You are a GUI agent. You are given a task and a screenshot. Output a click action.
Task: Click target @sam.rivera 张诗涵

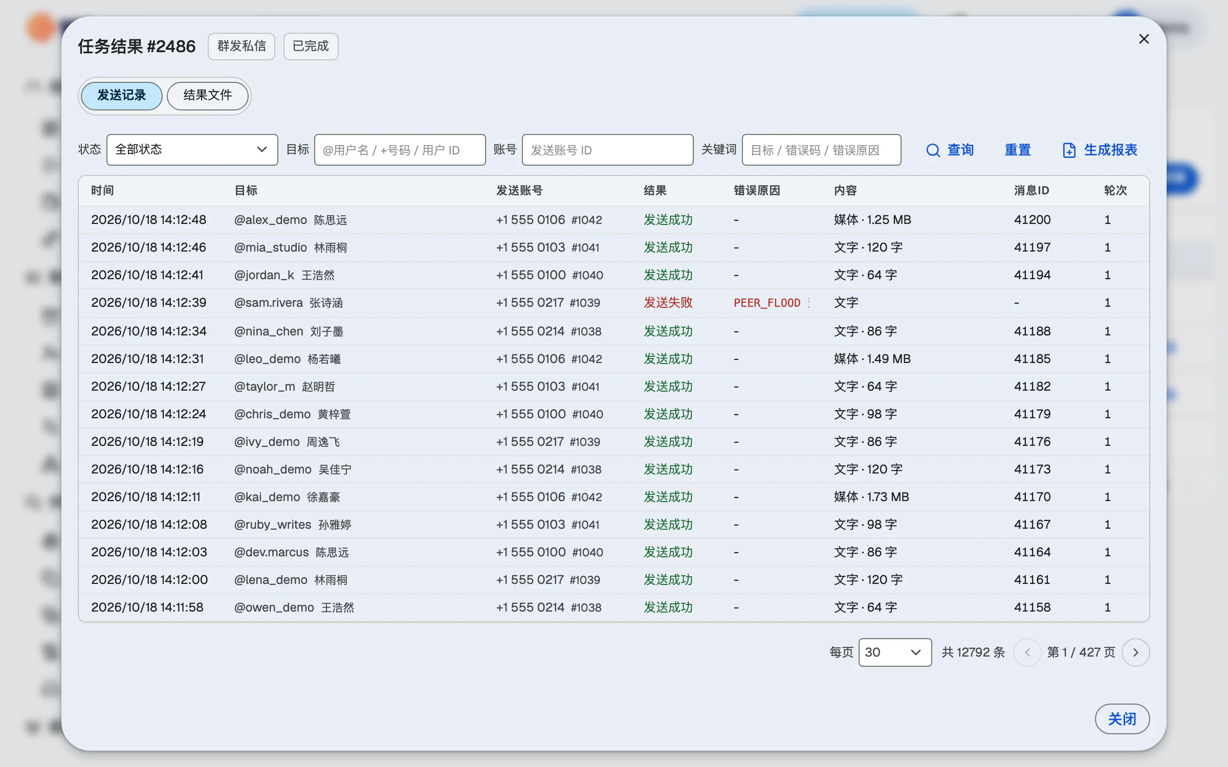tap(289, 303)
